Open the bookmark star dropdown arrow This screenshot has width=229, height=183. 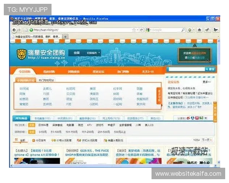(x=137, y=30)
